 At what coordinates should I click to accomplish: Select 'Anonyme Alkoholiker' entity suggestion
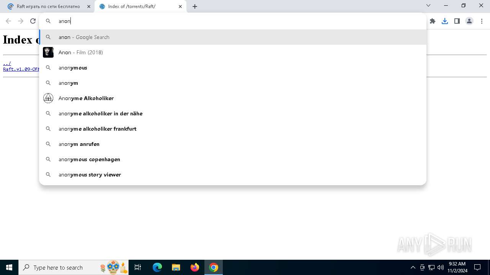coord(233,98)
